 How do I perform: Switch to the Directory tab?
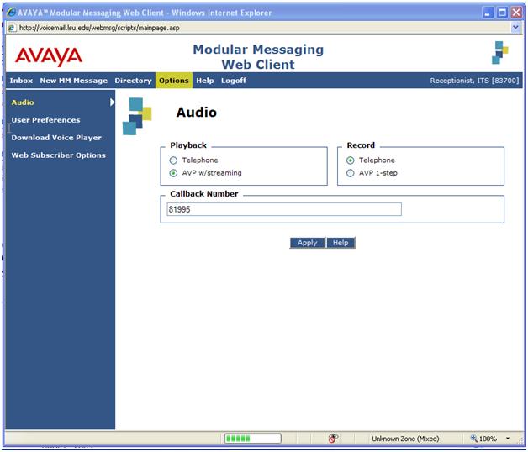click(x=133, y=81)
